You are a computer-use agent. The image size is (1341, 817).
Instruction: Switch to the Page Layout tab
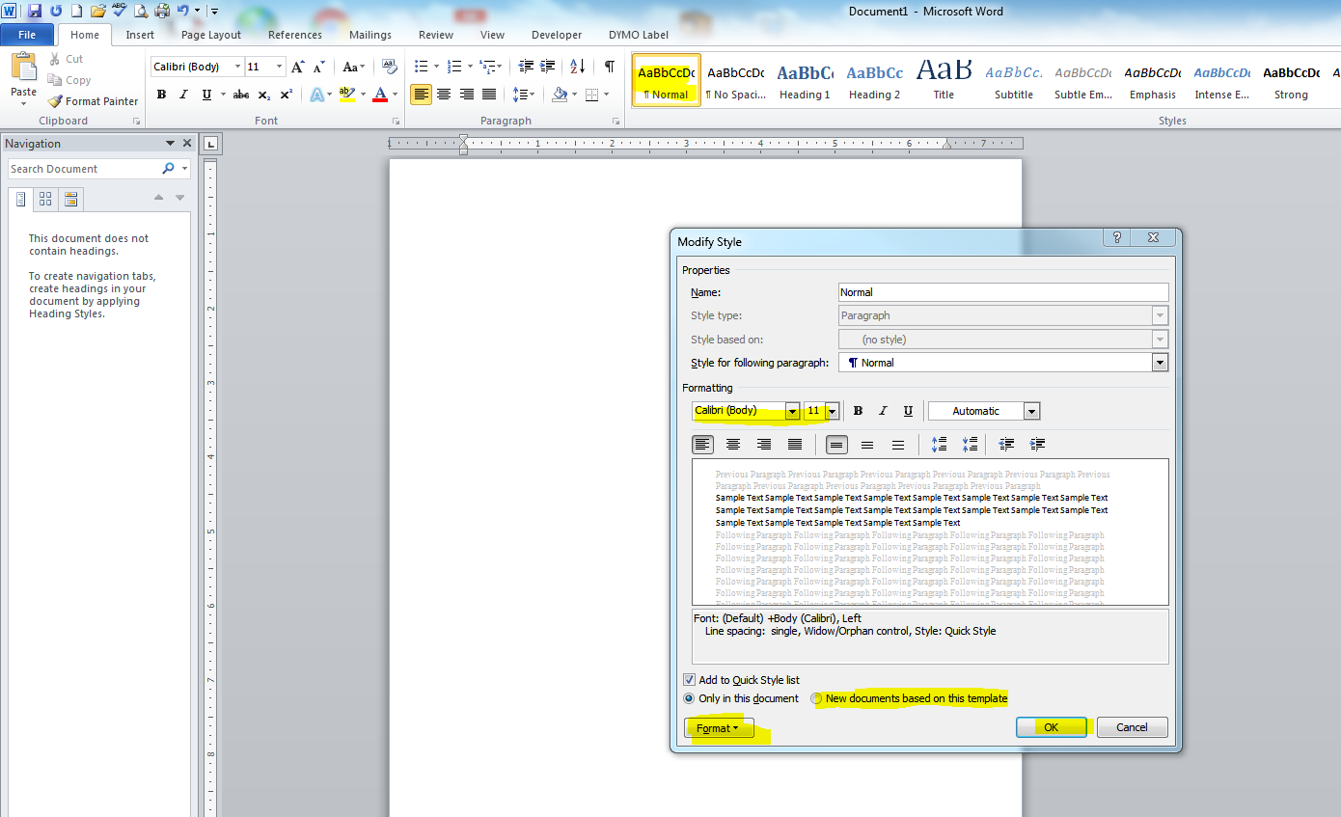(x=211, y=35)
